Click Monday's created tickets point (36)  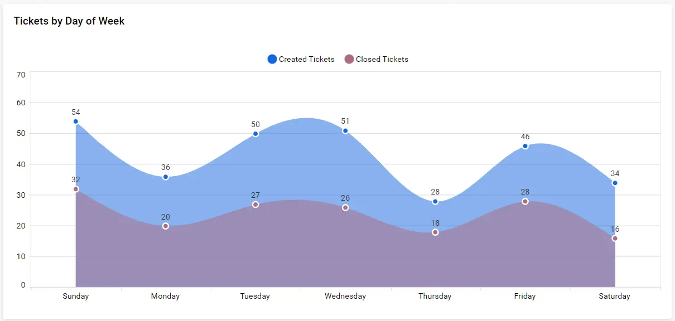[x=166, y=177]
